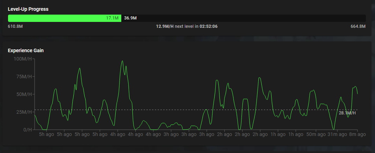The image size is (375, 153).
Task: Select the 25M/H y-axis label
Action: point(23,112)
